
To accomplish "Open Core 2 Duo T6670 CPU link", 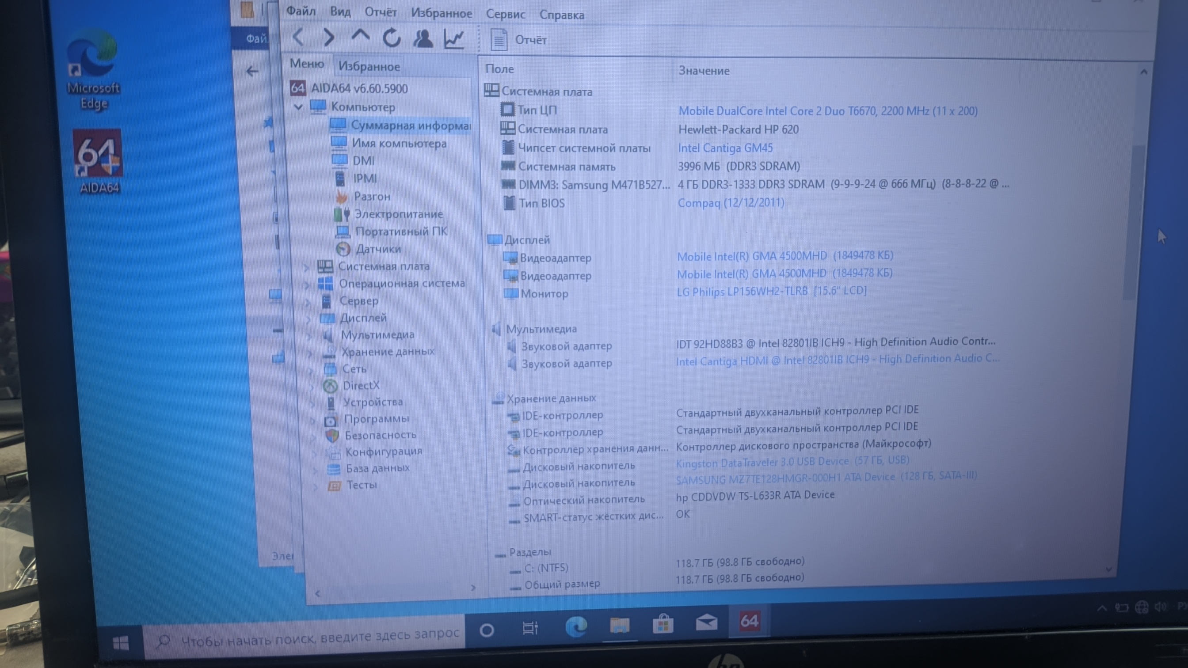I will pos(828,111).
